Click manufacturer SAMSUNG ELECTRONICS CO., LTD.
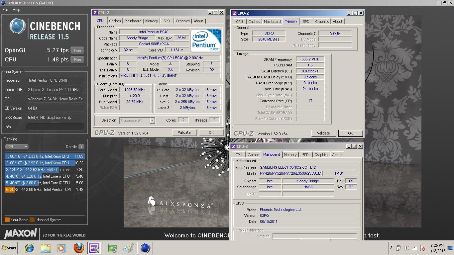Screen dimensions: 454x255 tap(308, 168)
